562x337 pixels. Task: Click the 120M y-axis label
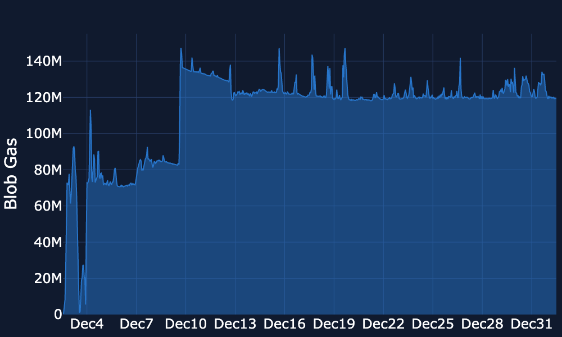coord(44,97)
